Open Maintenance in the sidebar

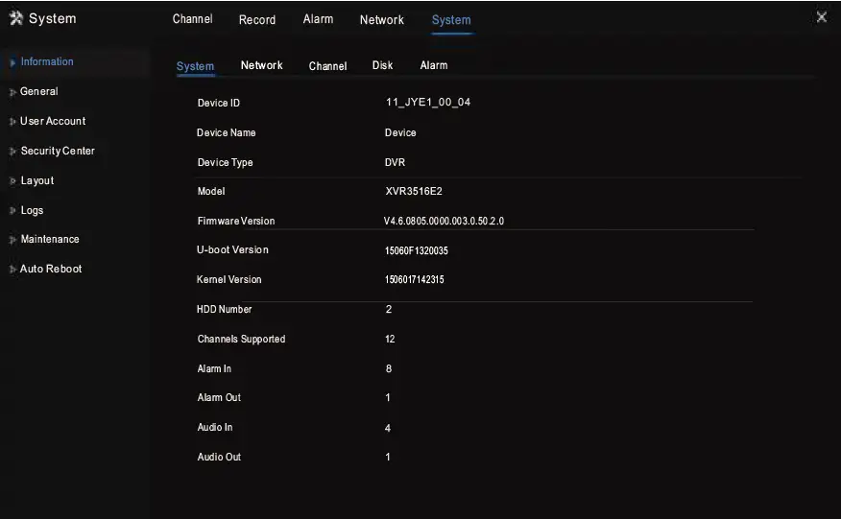[x=50, y=240]
